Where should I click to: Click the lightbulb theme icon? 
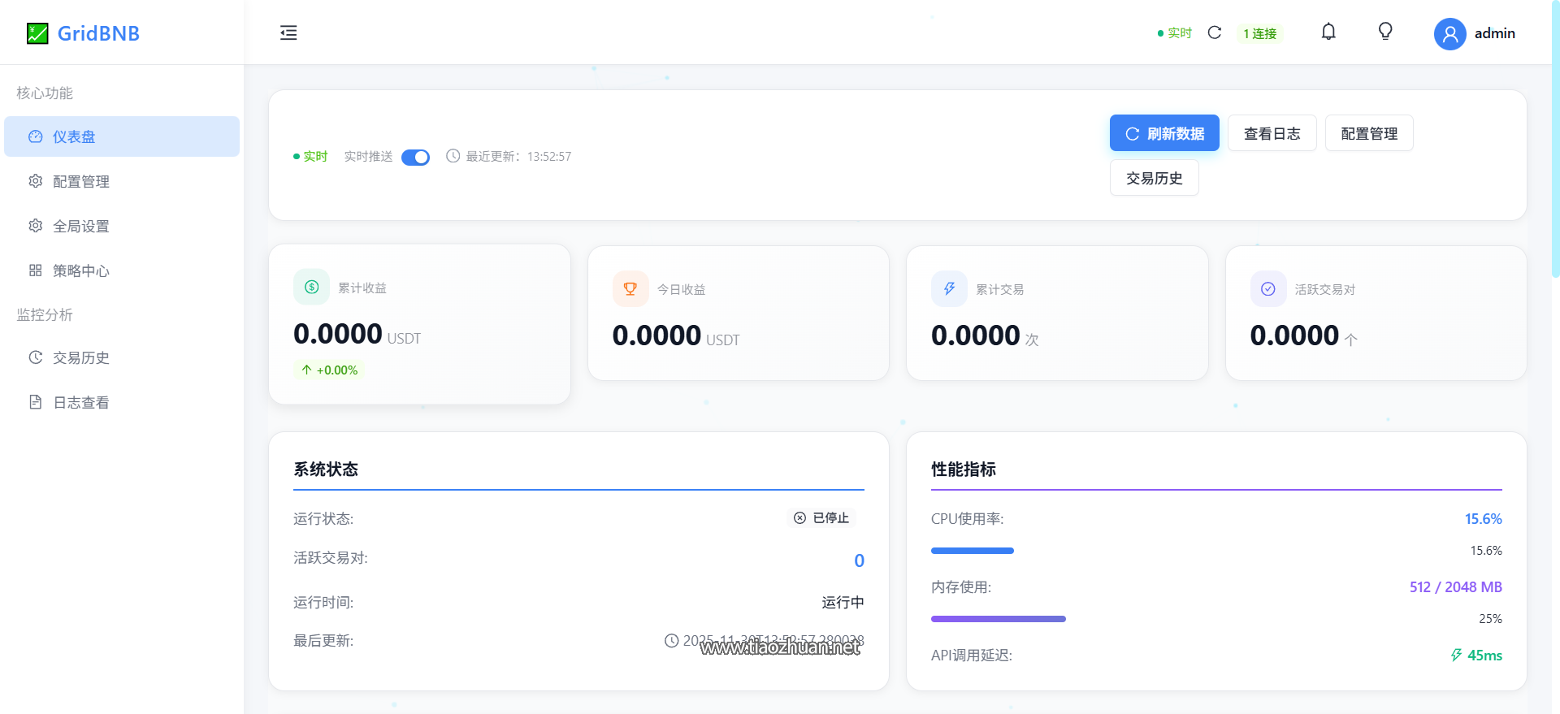(x=1385, y=32)
